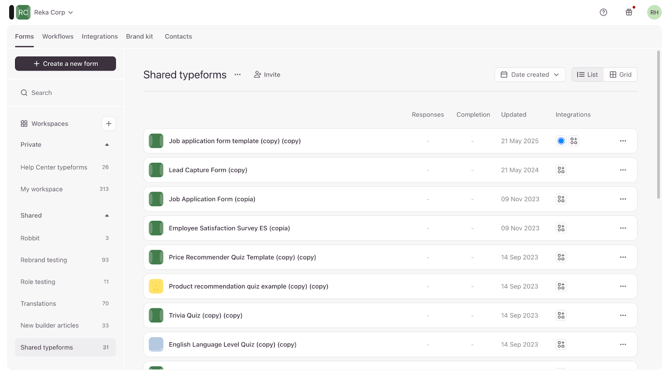Image resolution: width=669 pixels, height=377 pixels.
Task: Click the RH user avatar
Action: coord(654,13)
